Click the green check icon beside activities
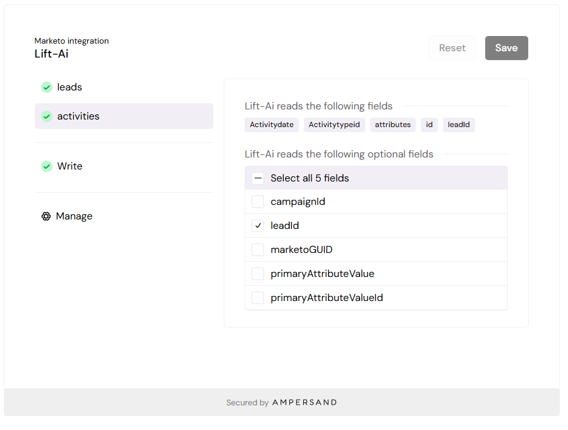The height and width of the screenshot is (430, 568). coord(47,116)
